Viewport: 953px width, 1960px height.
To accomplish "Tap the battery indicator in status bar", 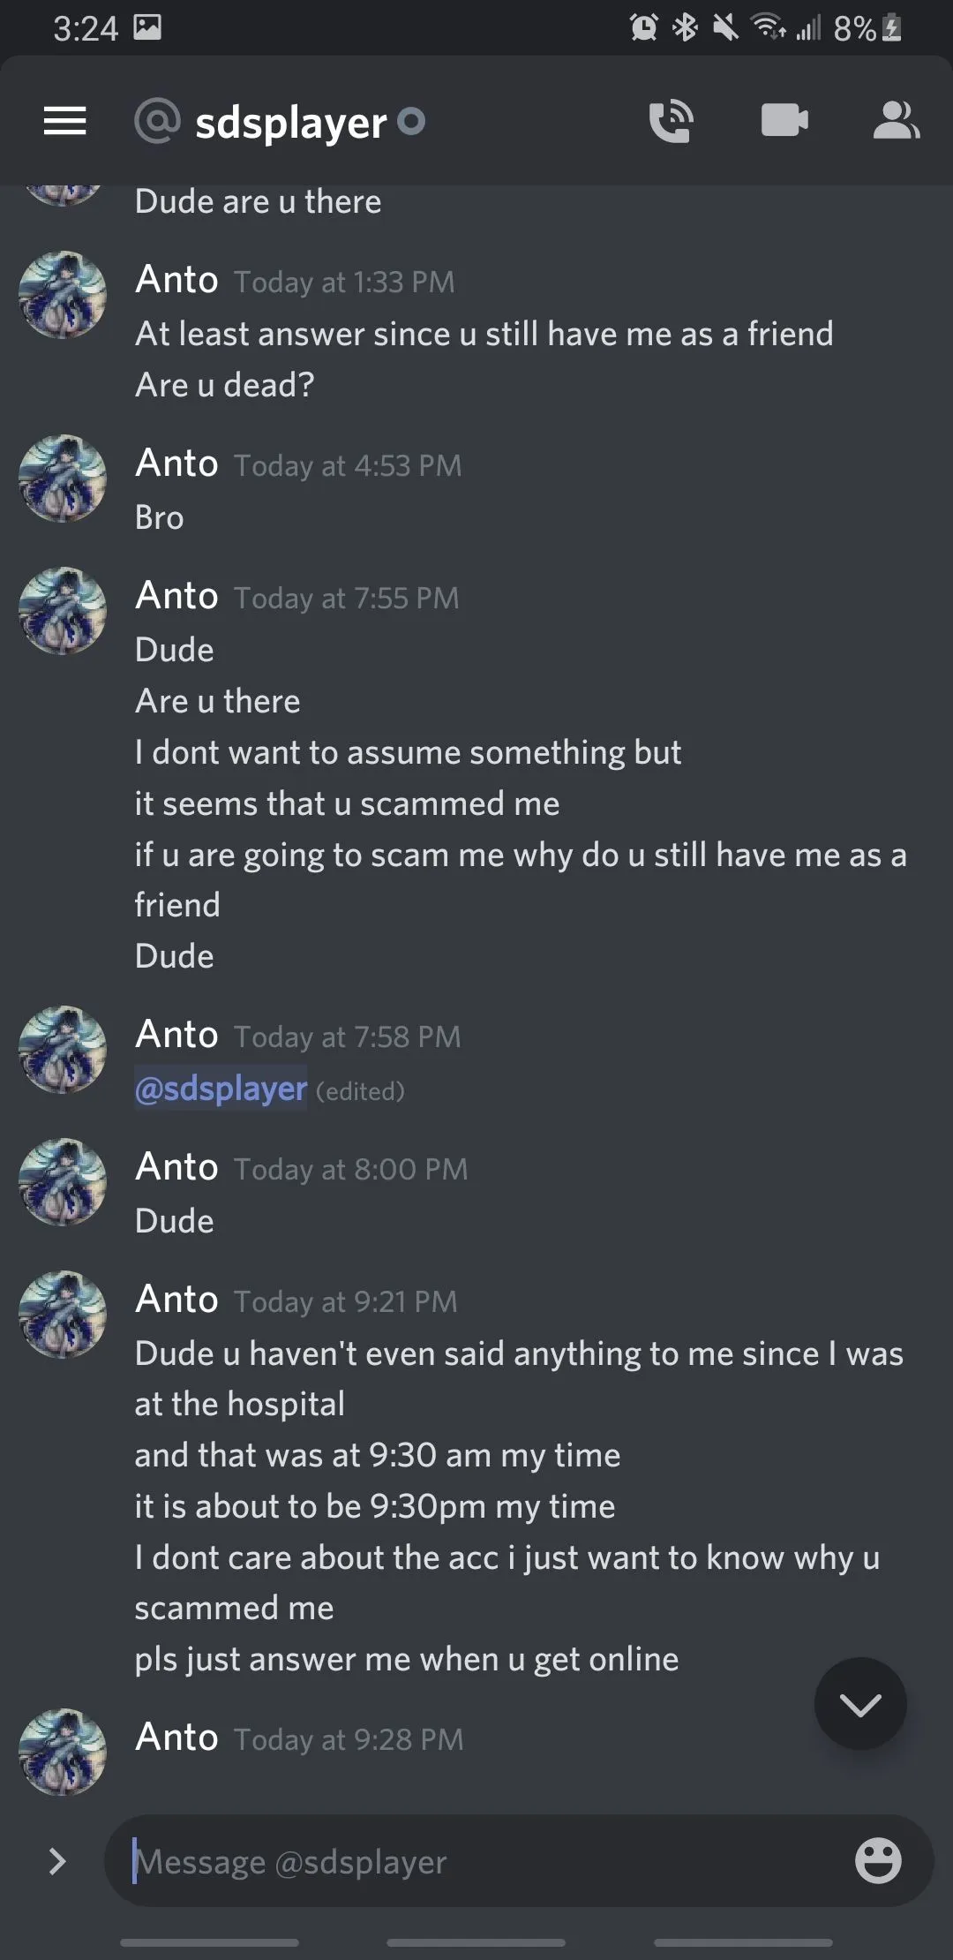I will pos(891,29).
